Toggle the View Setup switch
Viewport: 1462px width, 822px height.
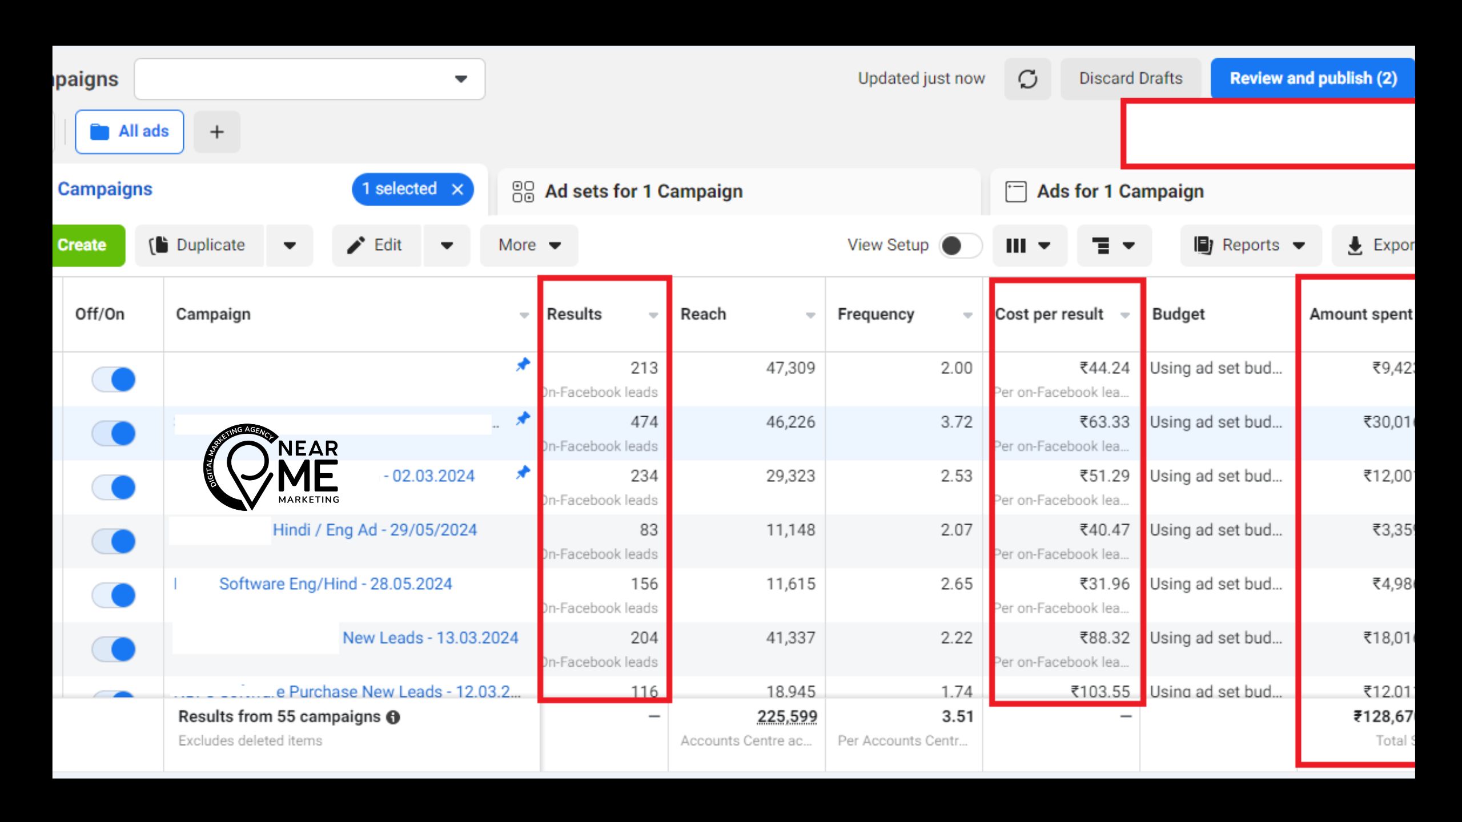click(x=960, y=245)
